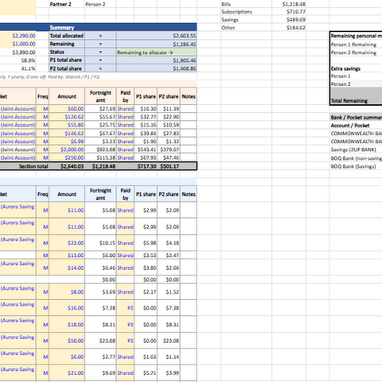
Task: Click the $22.00 amount cell
Action: tap(67, 243)
